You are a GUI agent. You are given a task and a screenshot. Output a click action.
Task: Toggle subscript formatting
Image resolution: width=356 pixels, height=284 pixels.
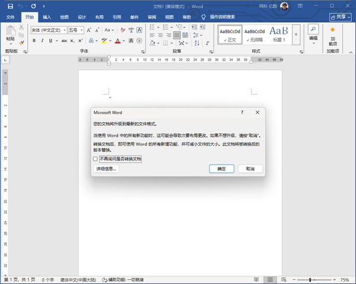(x=72, y=41)
